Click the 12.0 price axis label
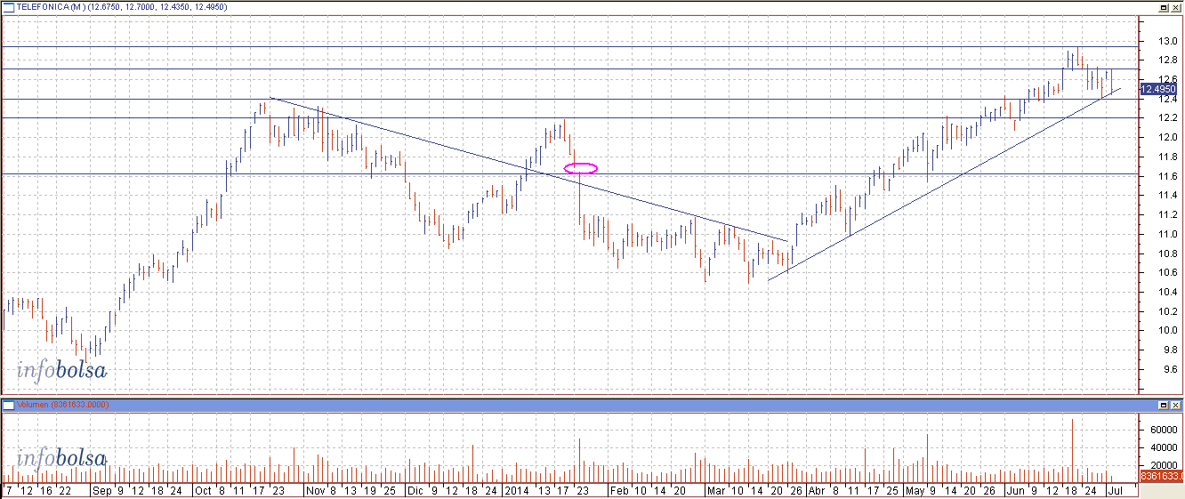This screenshot has height=499, width=1185. [x=1168, y=137]
